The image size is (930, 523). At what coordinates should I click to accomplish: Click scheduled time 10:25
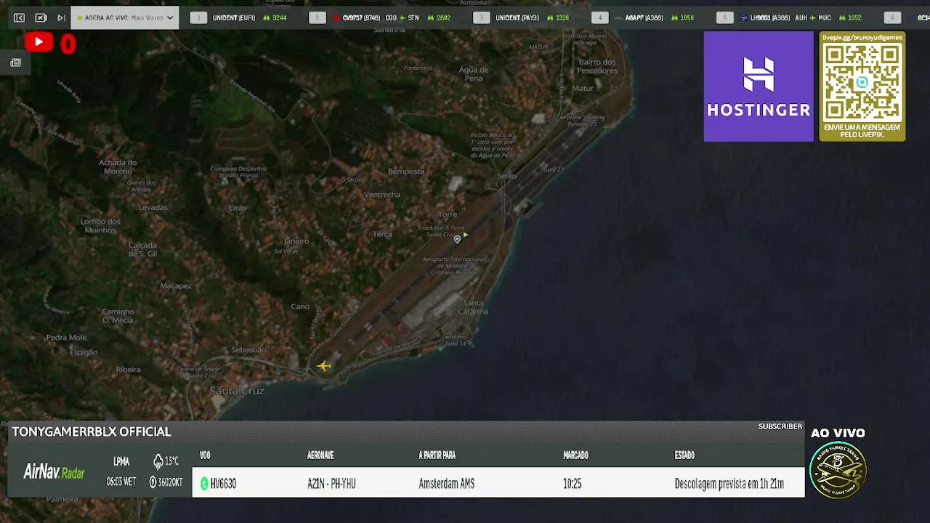[572, 484]
